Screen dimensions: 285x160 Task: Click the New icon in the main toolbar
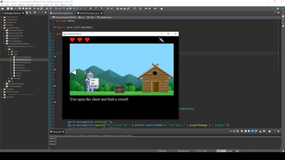pyautogui.click(x=3, y=8)
